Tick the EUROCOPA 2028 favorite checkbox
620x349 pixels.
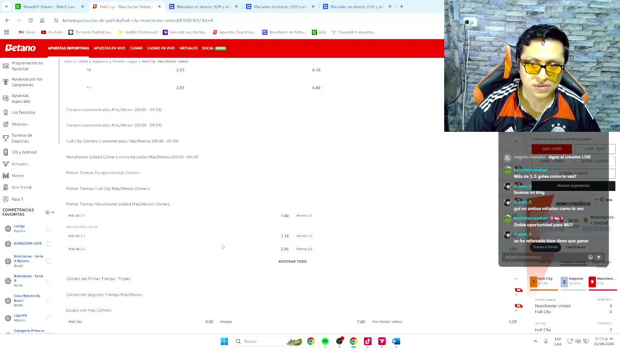pos(48,243)
